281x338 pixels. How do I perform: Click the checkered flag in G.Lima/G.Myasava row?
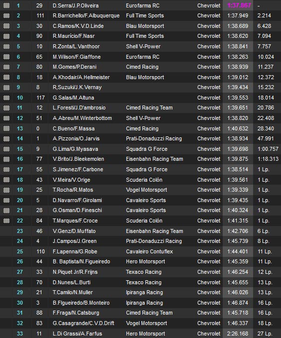click(6, 149)
